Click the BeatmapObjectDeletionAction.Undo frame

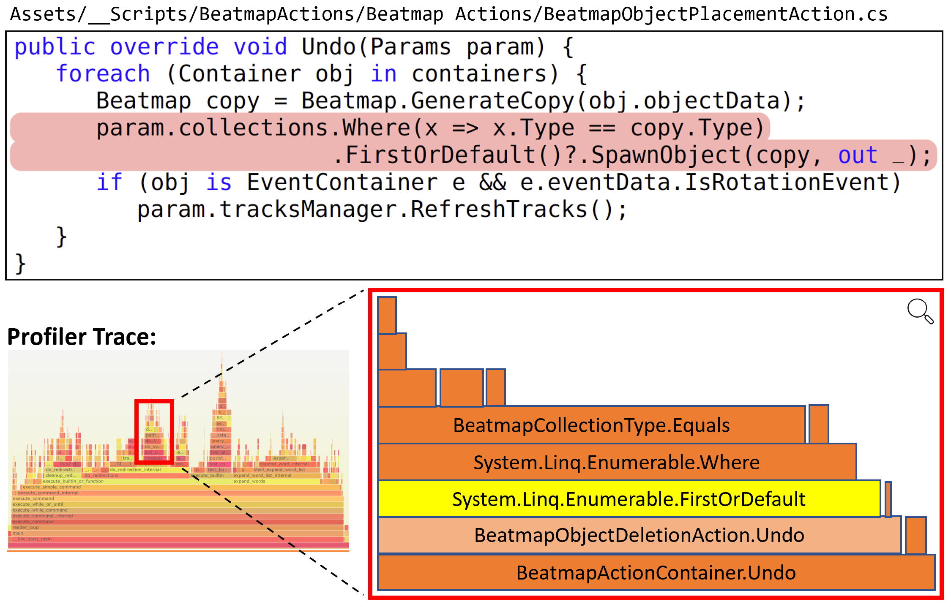(639, 536)
